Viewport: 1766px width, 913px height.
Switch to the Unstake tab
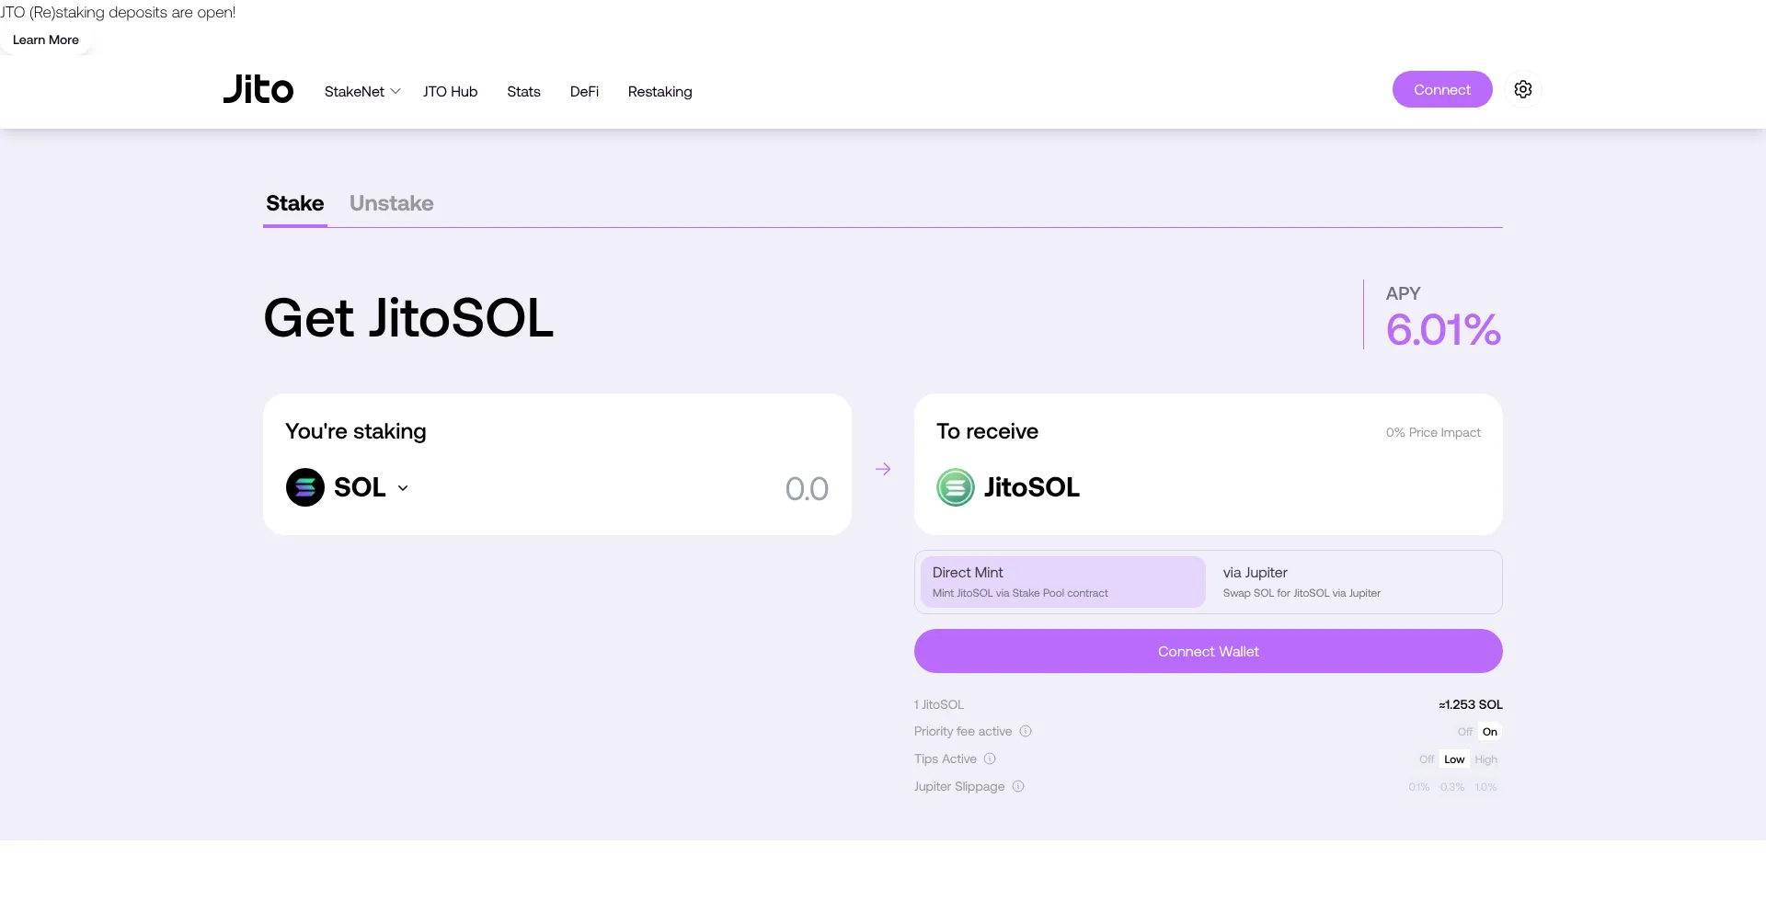(x=392, y=203)
